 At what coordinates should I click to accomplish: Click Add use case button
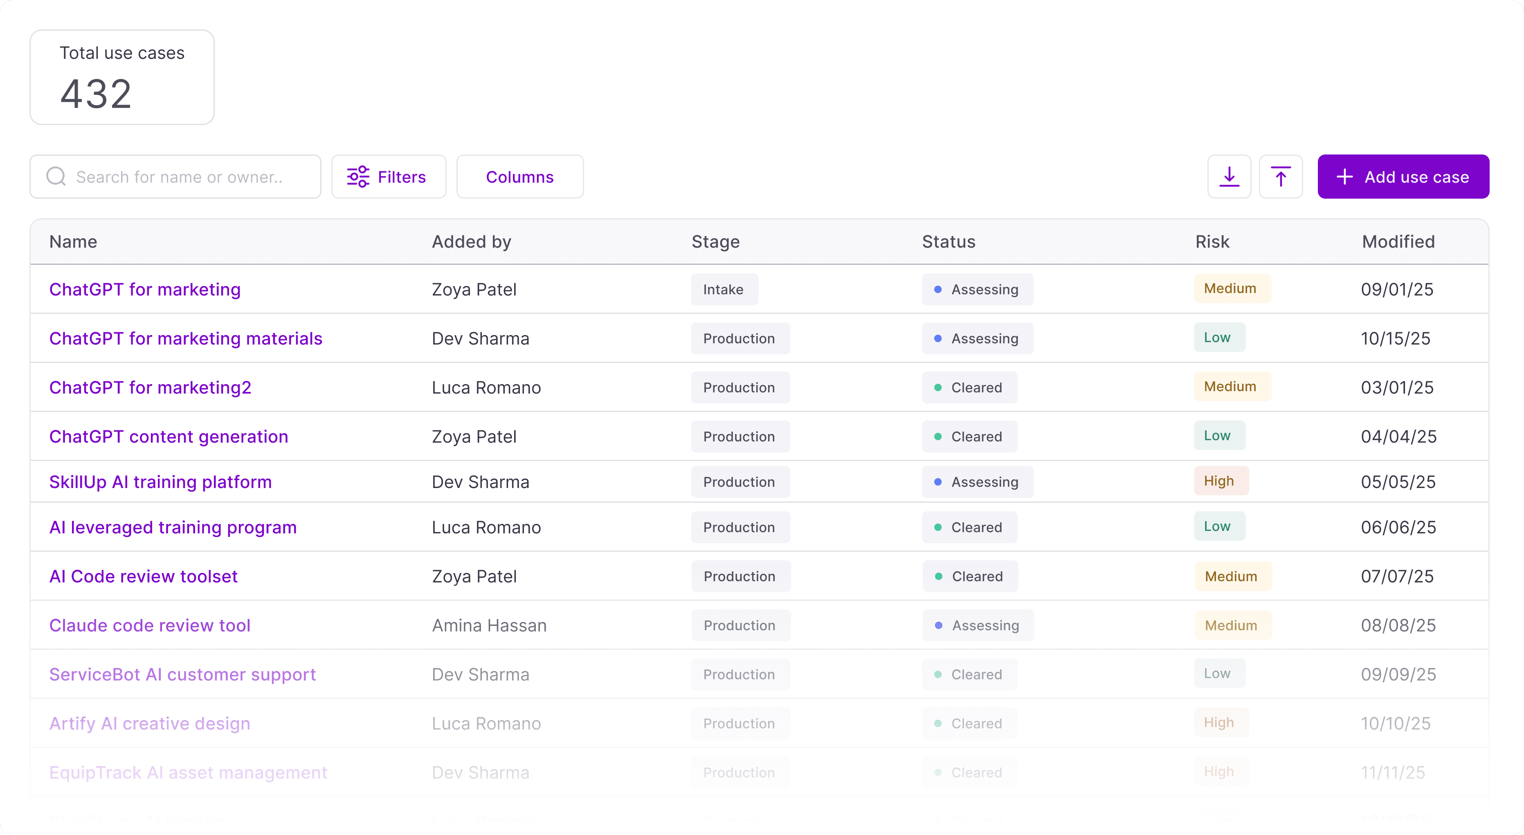1403,176
